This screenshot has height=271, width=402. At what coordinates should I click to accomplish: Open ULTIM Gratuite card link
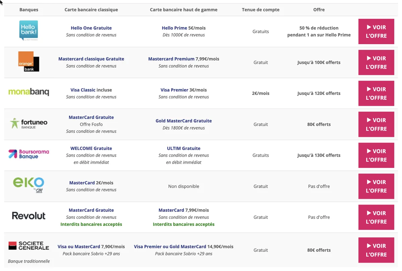(184, 149)
